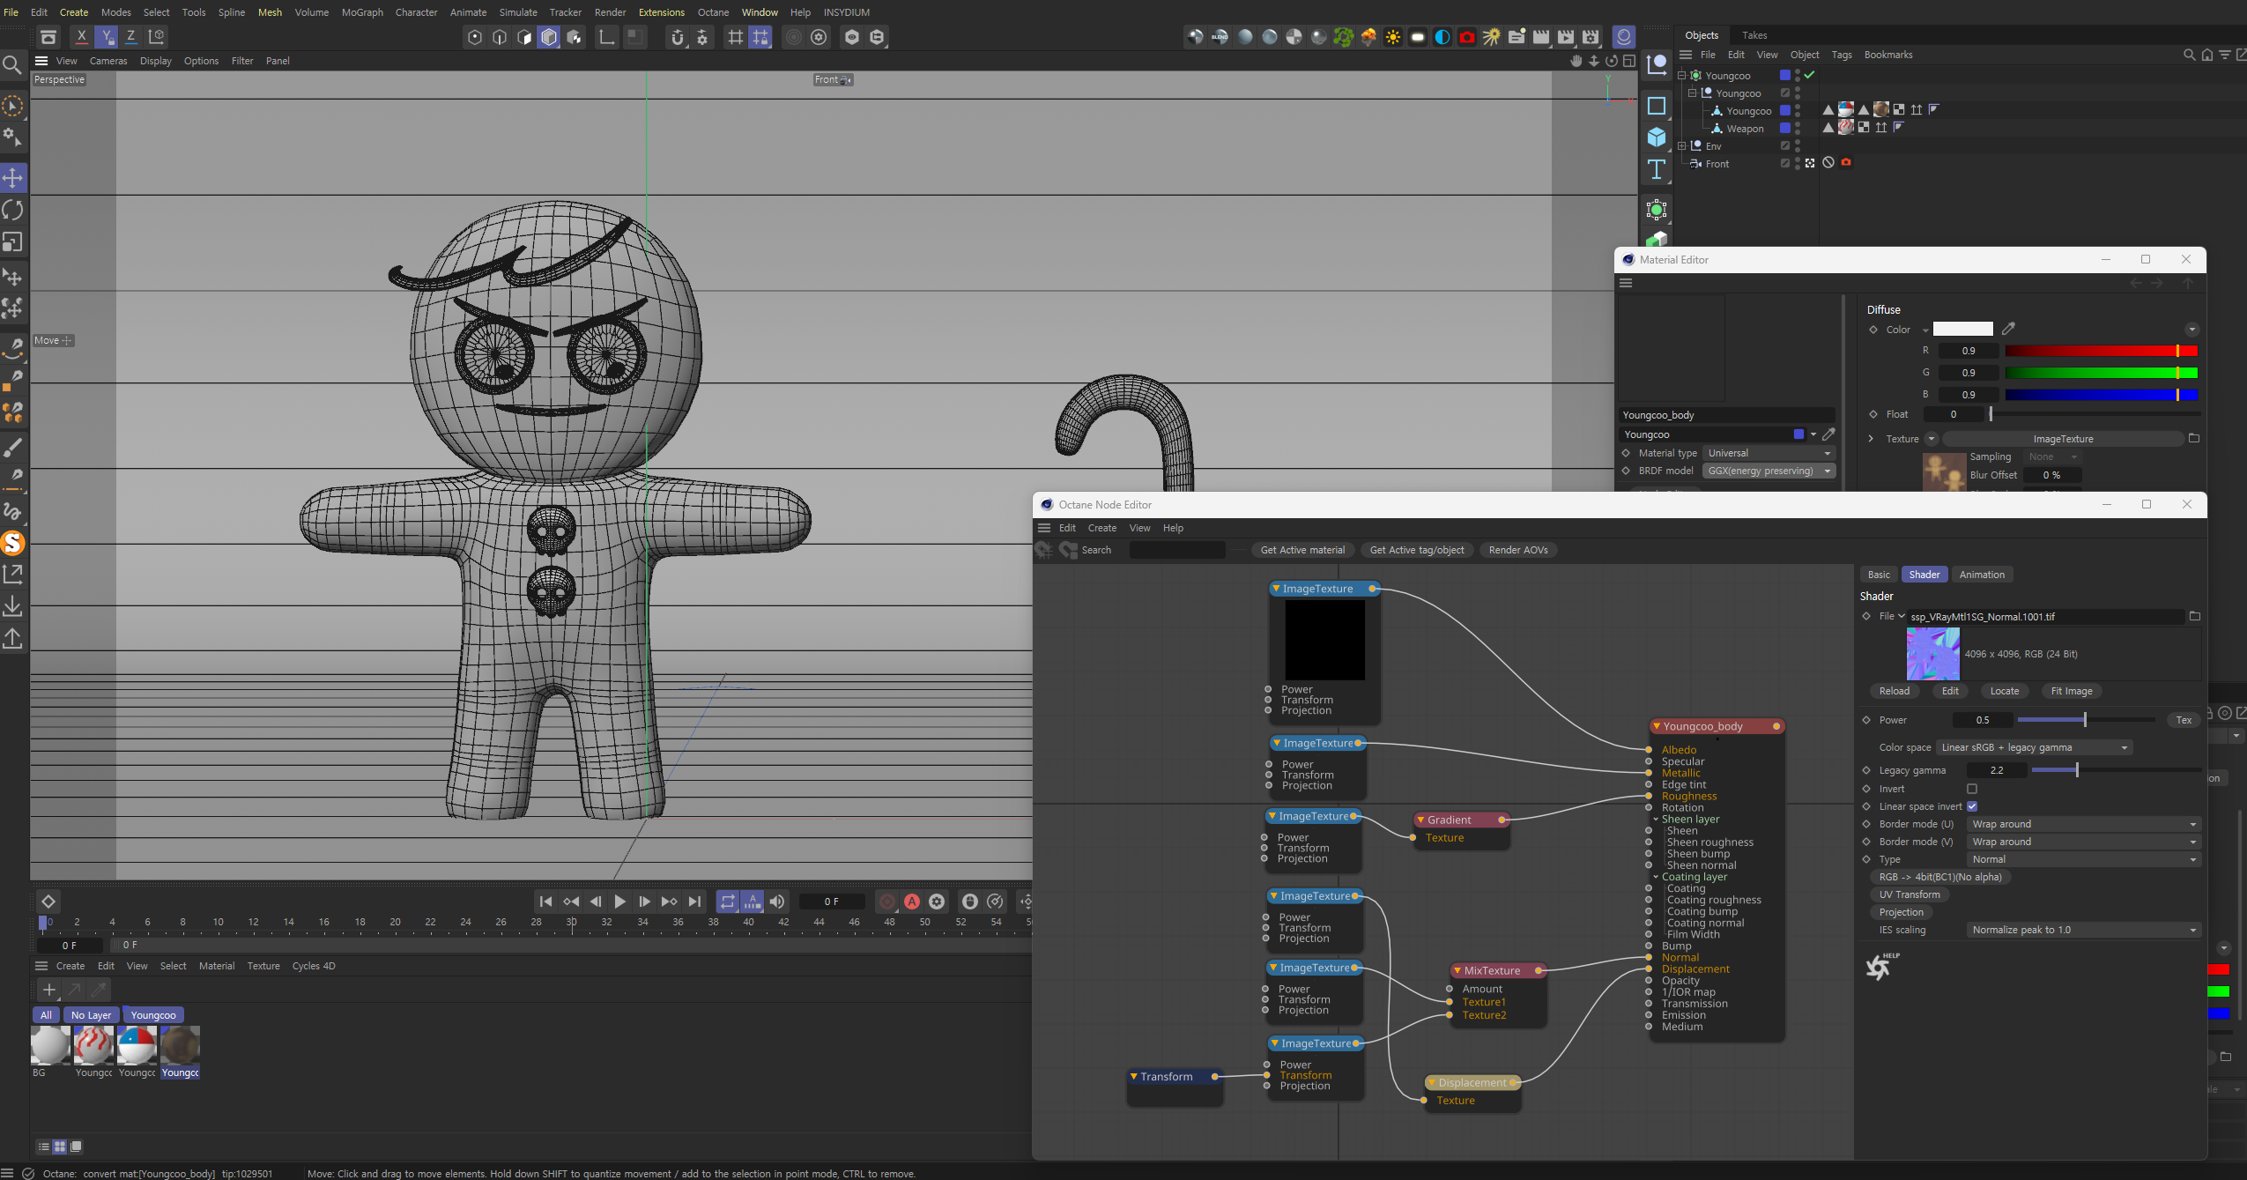Click the Fit Image button
Viewport: 2247px width, 1180px height.
tap(2071, 691)
